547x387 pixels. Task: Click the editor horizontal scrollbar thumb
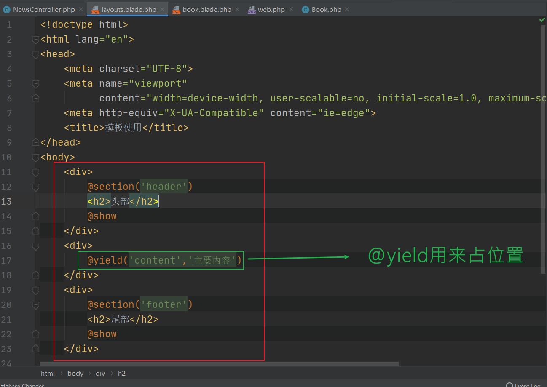click(x=219, y=364)
